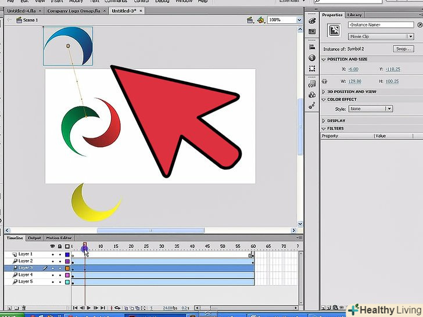Toggle lock dot for Layer 2
This screenshot has width=423, height=317.
tap(60, 261)
